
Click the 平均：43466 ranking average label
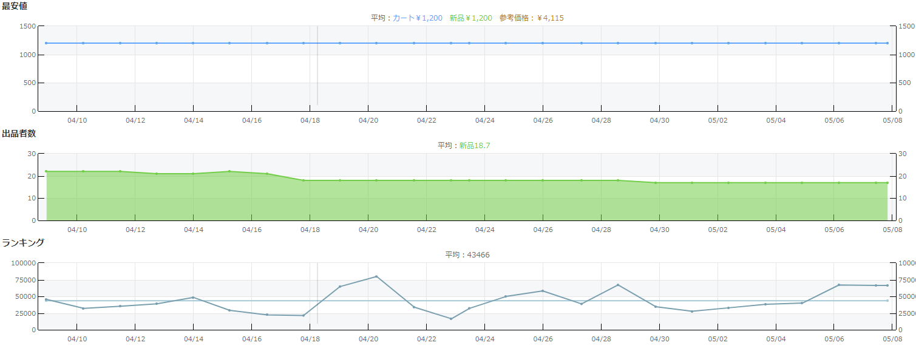pyautogui.click(x=467, y=255)
